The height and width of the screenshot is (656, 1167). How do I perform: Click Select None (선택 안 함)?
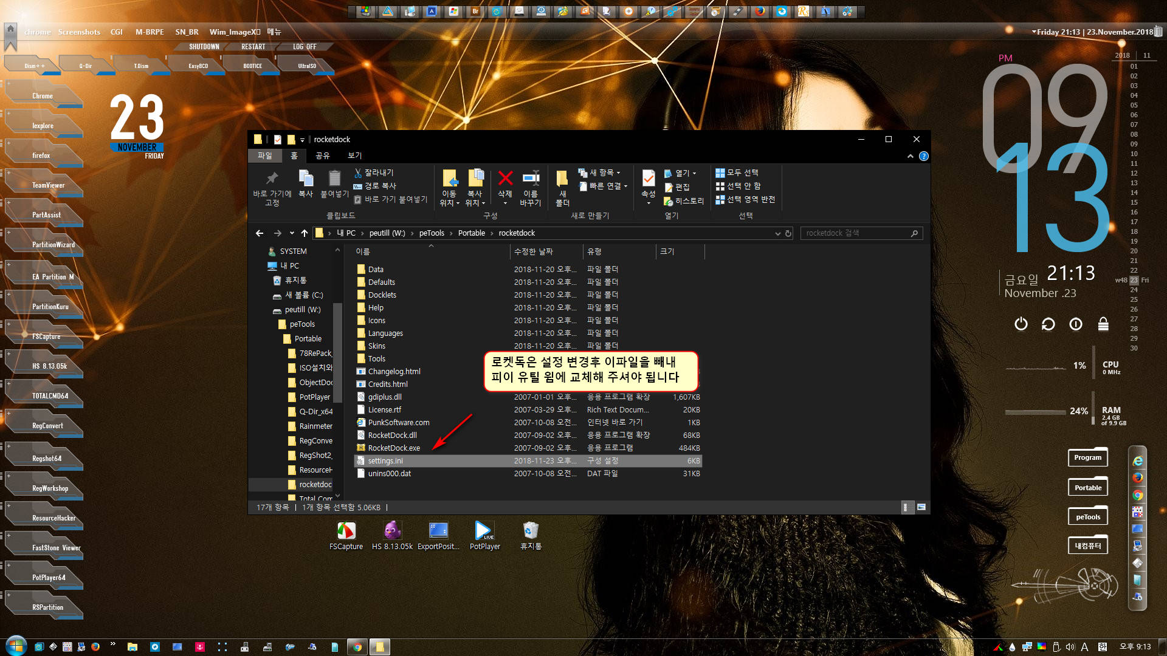[738, 186]
